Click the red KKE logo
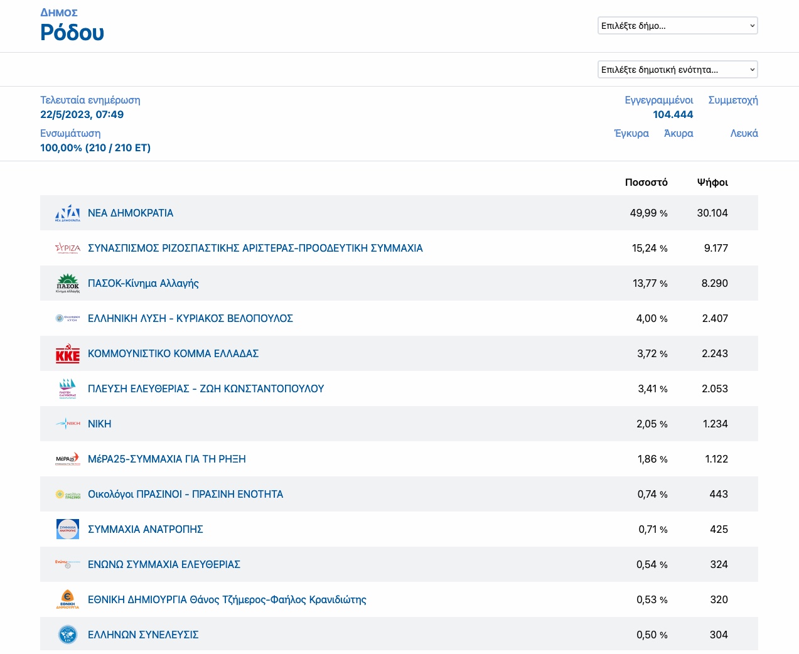The width and height of the screenshot is (799, 654). click(x=68, y=353)
